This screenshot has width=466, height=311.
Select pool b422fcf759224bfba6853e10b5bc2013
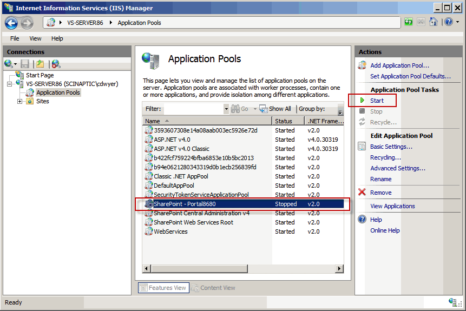coord(243,158)
